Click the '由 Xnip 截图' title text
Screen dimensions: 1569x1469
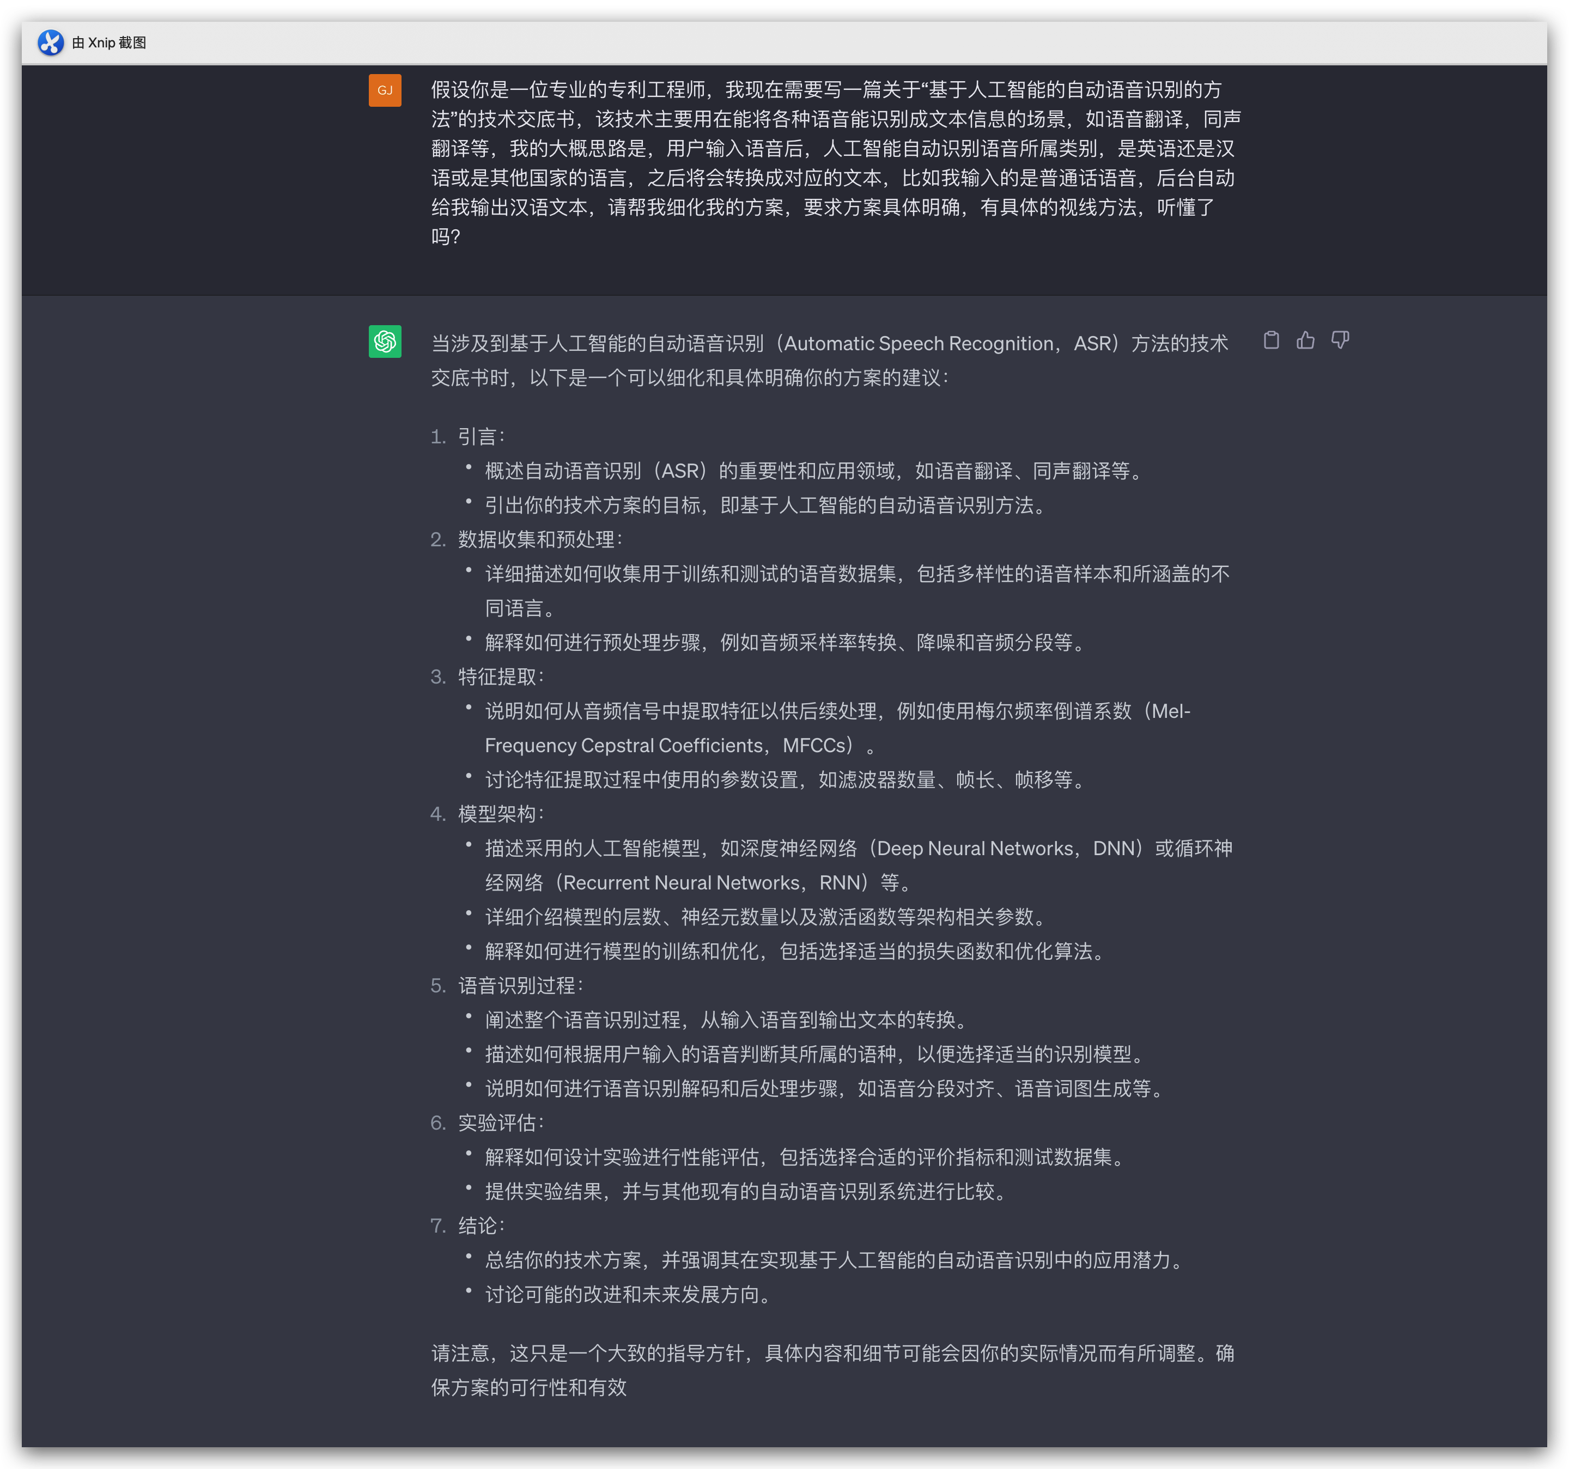[x=109, y=42]
